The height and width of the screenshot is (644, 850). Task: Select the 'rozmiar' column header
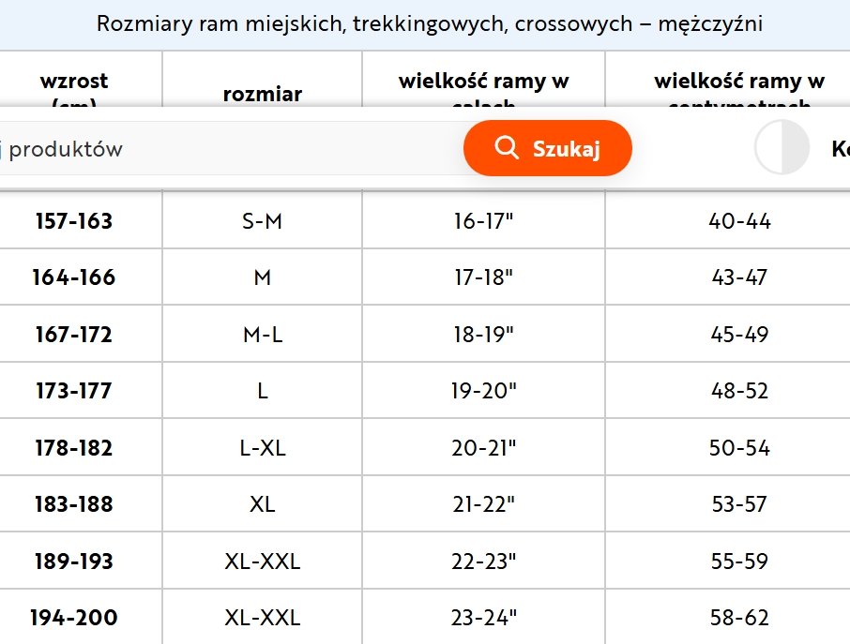pyautogui.click(x=262, y=93)
